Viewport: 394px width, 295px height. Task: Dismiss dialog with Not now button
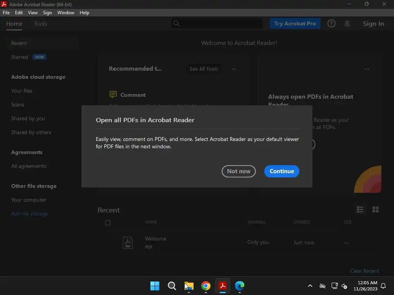tap(239, 171)
